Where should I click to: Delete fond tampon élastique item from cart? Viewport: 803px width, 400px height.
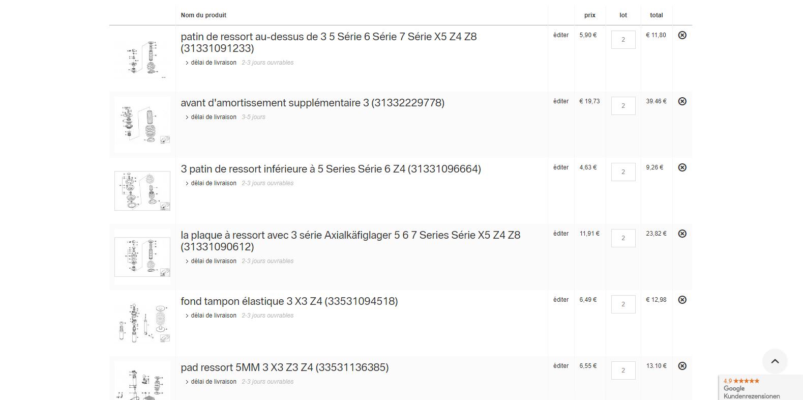click(682, 300)
